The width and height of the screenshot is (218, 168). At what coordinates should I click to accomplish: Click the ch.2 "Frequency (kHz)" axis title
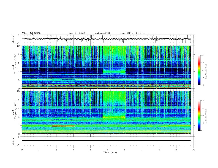point(15,109)
